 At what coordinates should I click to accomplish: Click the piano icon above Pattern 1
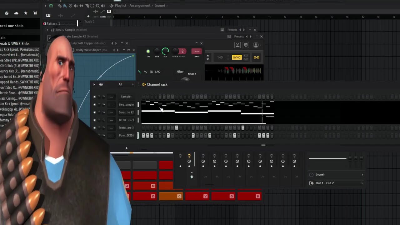pyautogui.click(x=48, y=16)
